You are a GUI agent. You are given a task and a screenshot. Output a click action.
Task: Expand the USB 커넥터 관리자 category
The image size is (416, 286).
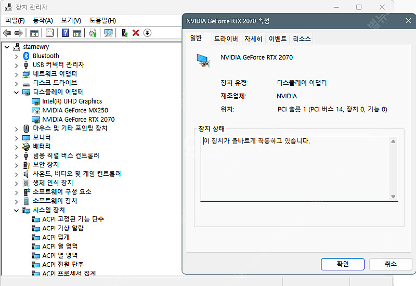tap(17, 66)
